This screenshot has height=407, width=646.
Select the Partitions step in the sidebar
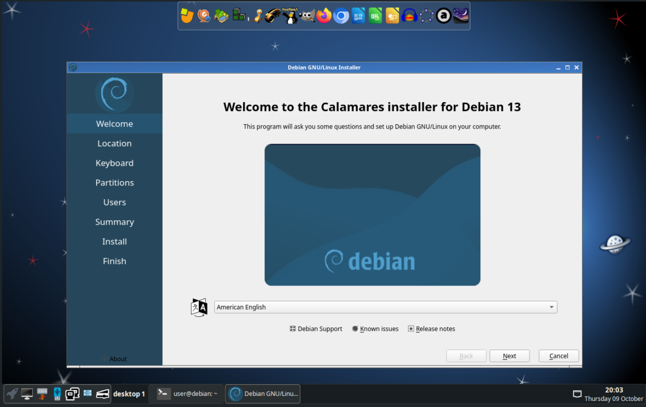pyautogui.click(x=114, y=182)
